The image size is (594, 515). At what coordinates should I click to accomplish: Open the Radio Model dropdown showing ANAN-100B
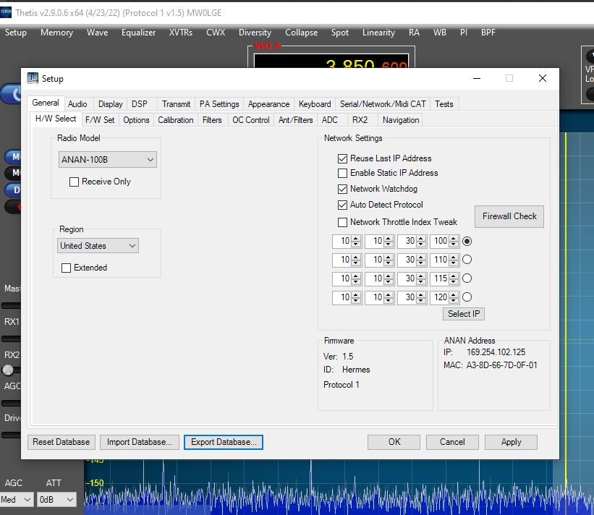pyautogui.click(x=108, y=160)
